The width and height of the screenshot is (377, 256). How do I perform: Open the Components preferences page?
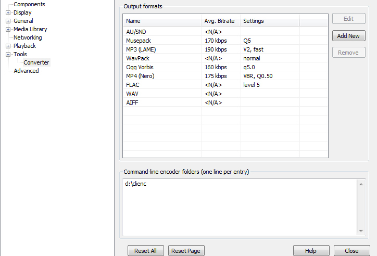tap(29, 4)
